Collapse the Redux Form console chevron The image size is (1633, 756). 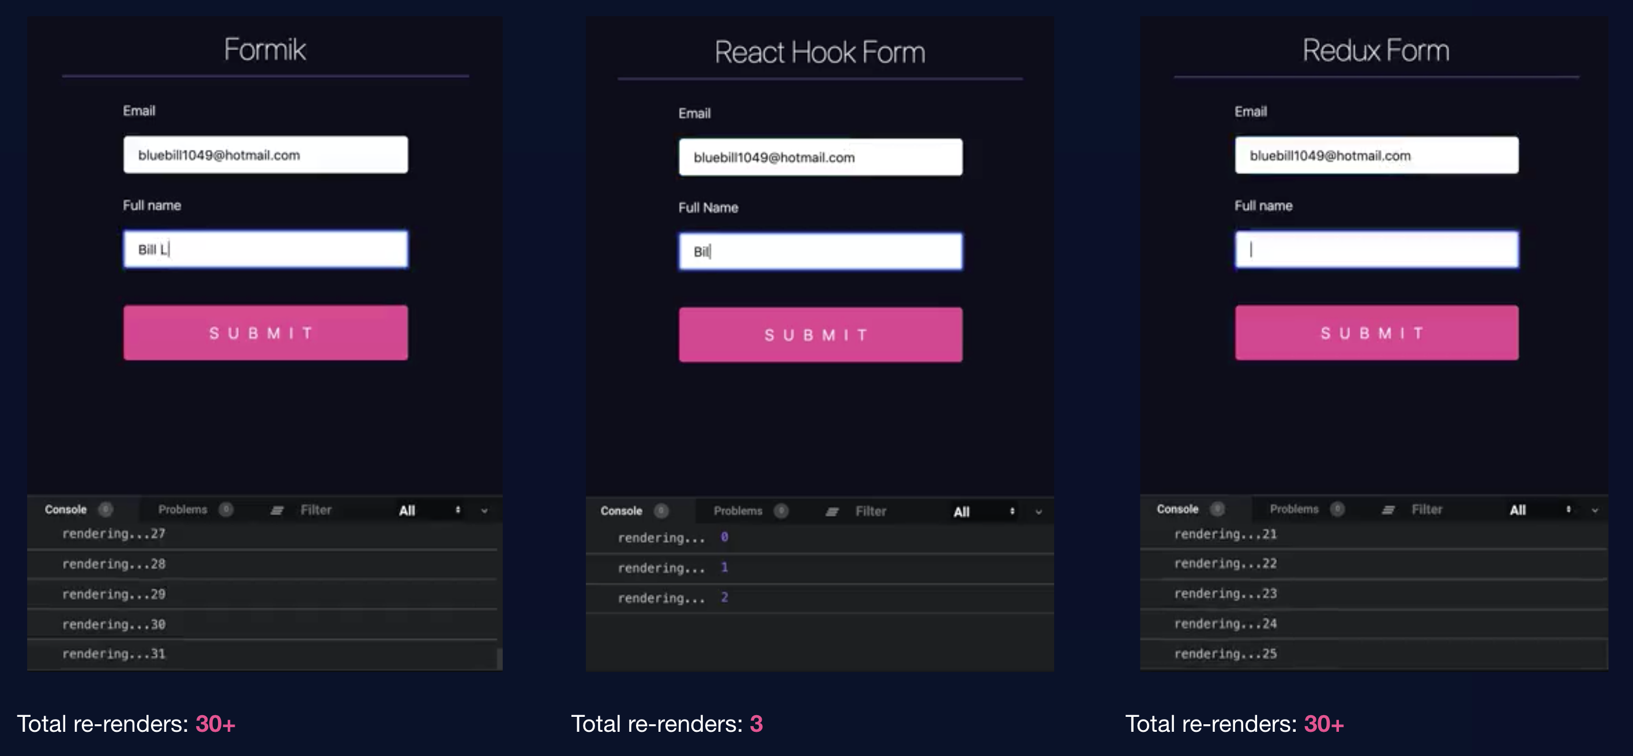tap(1594, 510)
